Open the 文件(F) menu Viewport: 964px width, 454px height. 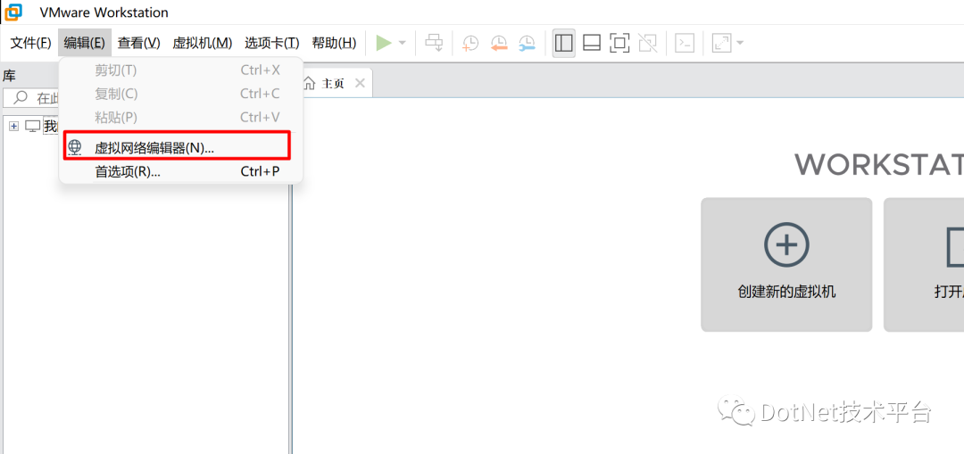(30, 43)
